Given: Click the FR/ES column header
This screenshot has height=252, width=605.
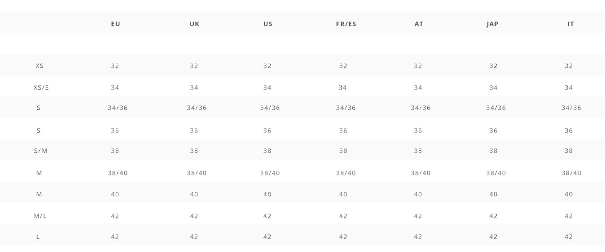Looking at the screenshot, I should [346, 24].
